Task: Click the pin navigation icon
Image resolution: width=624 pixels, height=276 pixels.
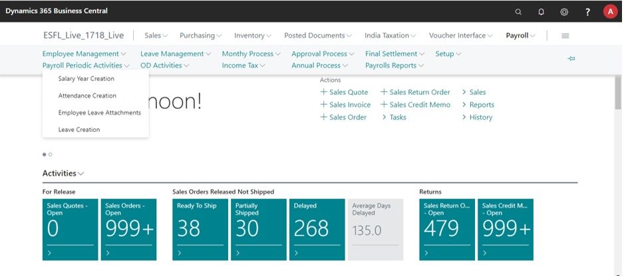Action: (x=571, y=59)
